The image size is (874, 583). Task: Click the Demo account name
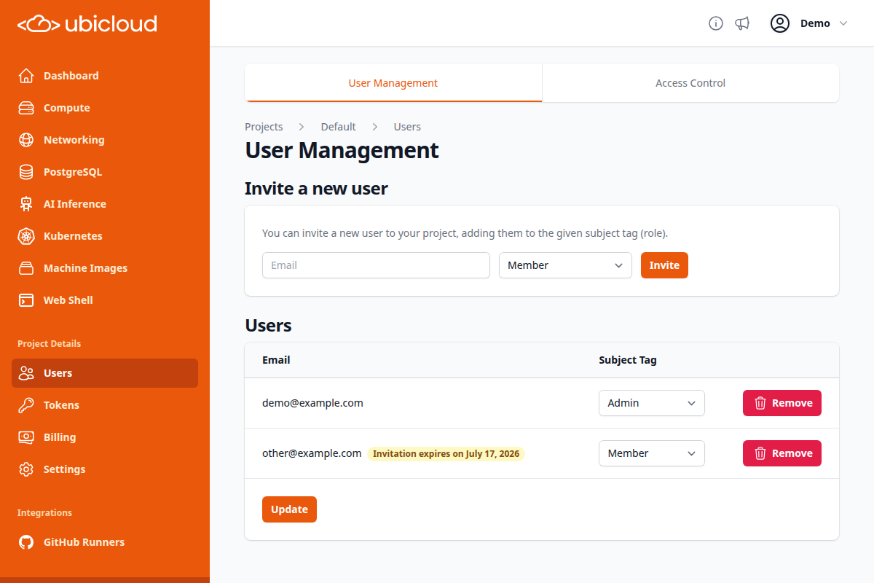pos(815,23)
